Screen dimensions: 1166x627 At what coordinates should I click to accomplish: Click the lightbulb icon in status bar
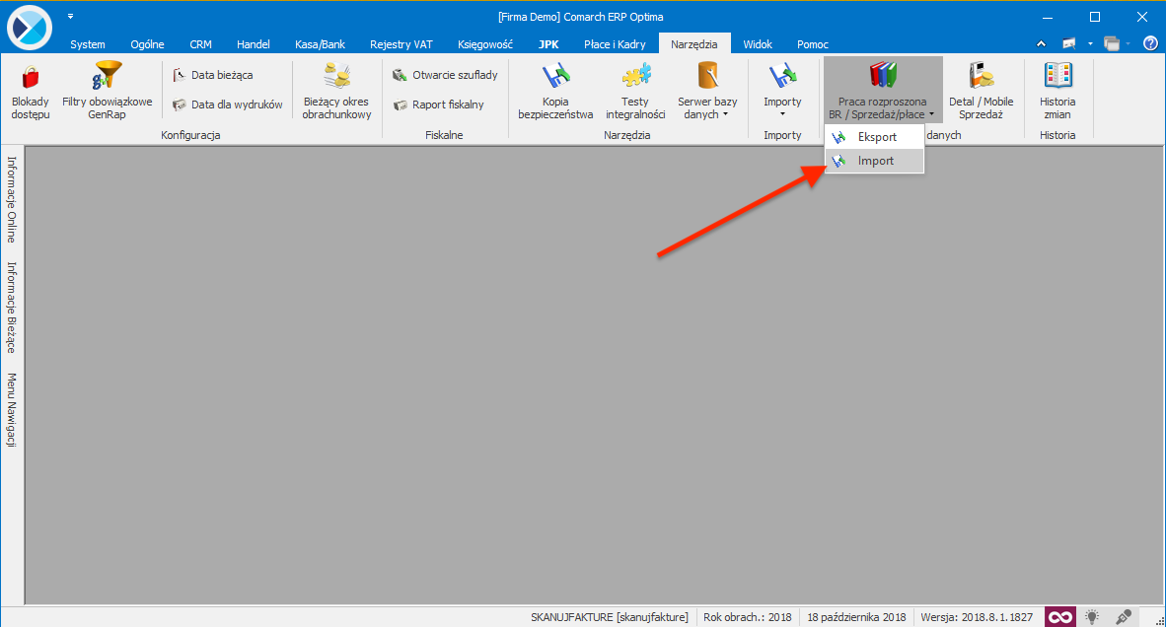tap(1092, 617)
